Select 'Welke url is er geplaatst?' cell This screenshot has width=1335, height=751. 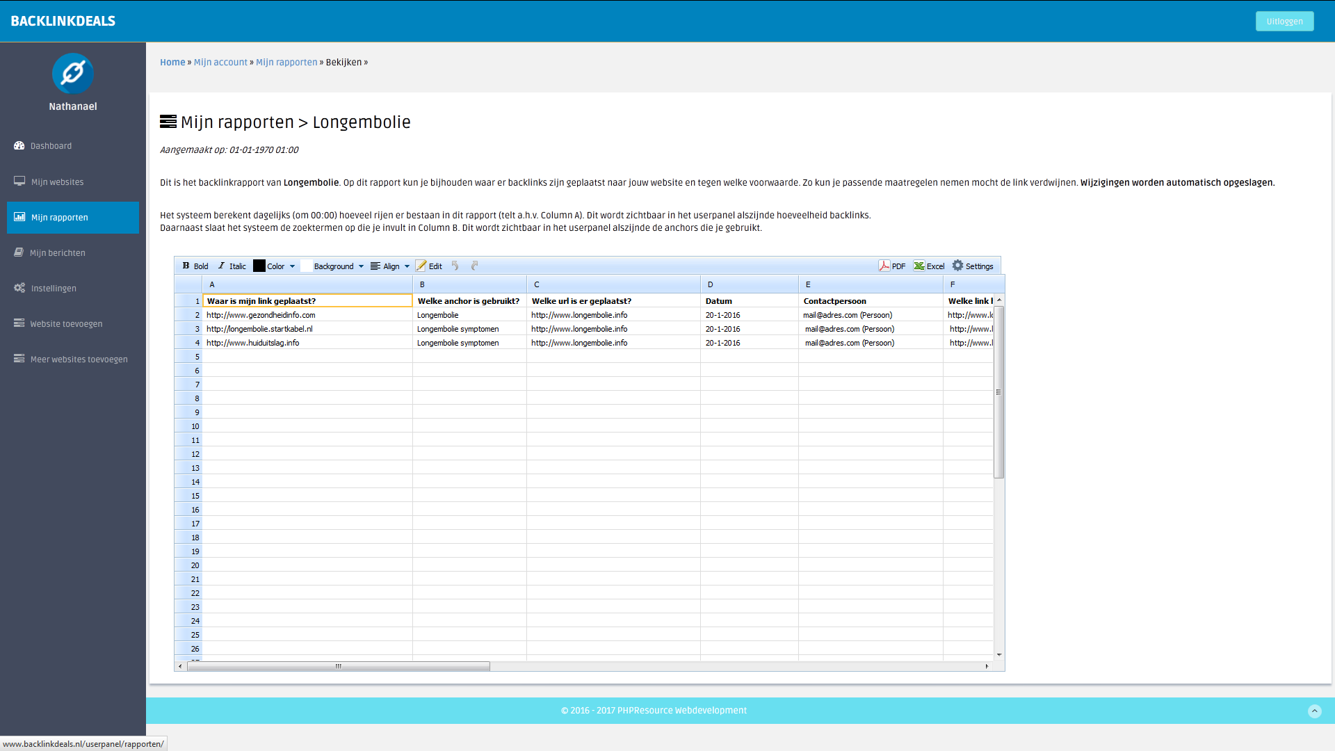(x=613, y=300)
